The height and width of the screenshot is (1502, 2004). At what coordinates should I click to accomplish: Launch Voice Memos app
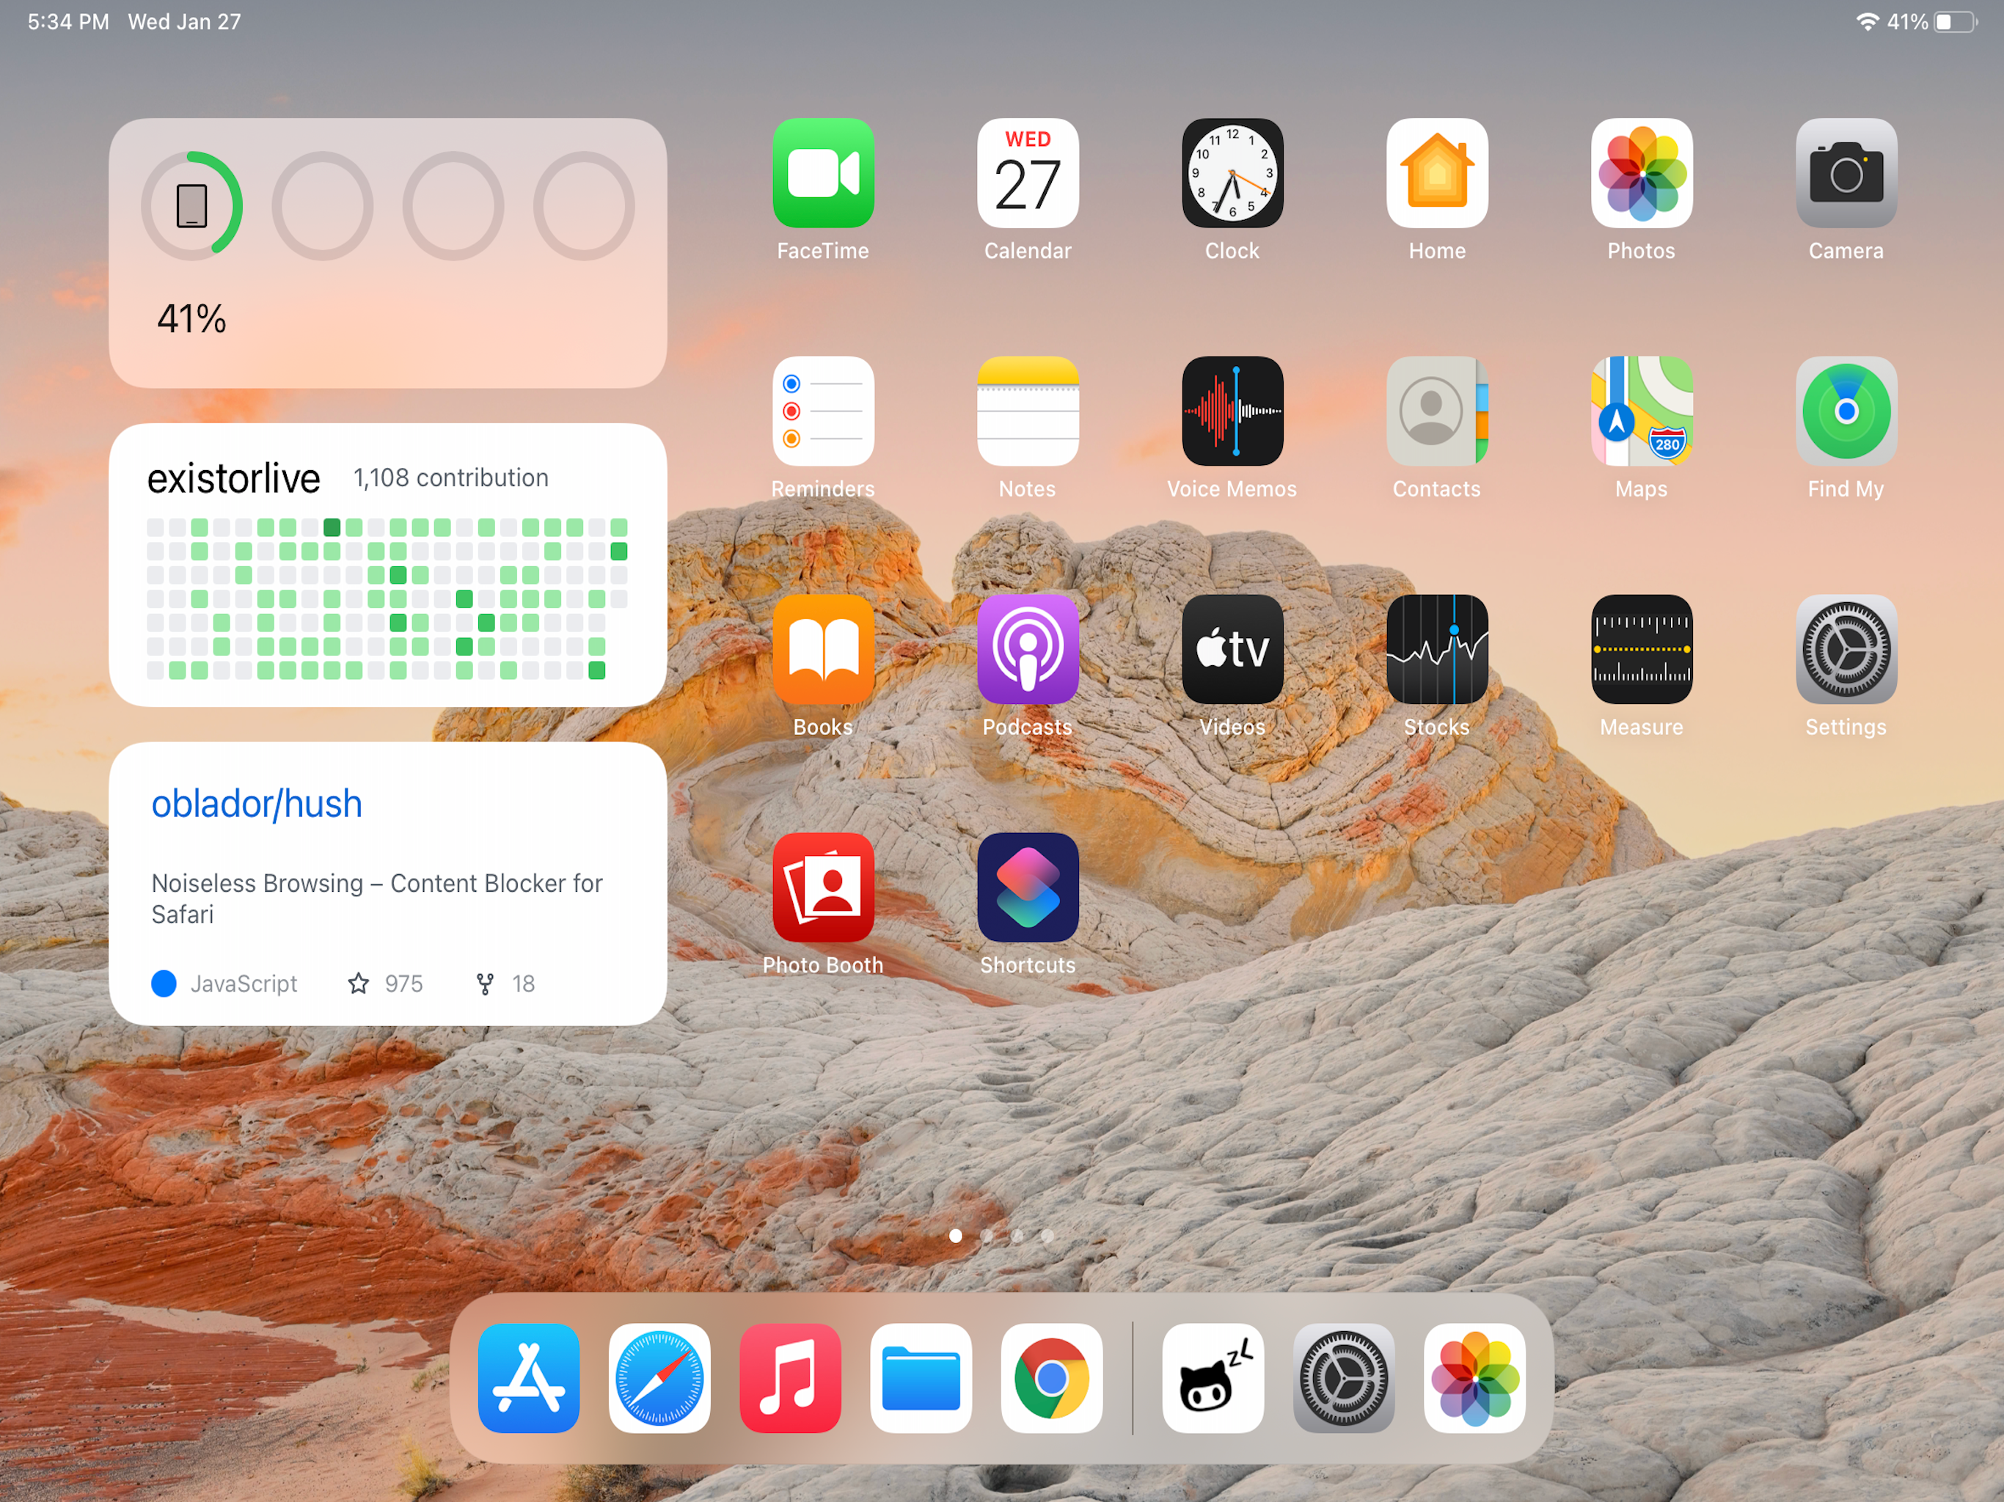point(1232,411)
